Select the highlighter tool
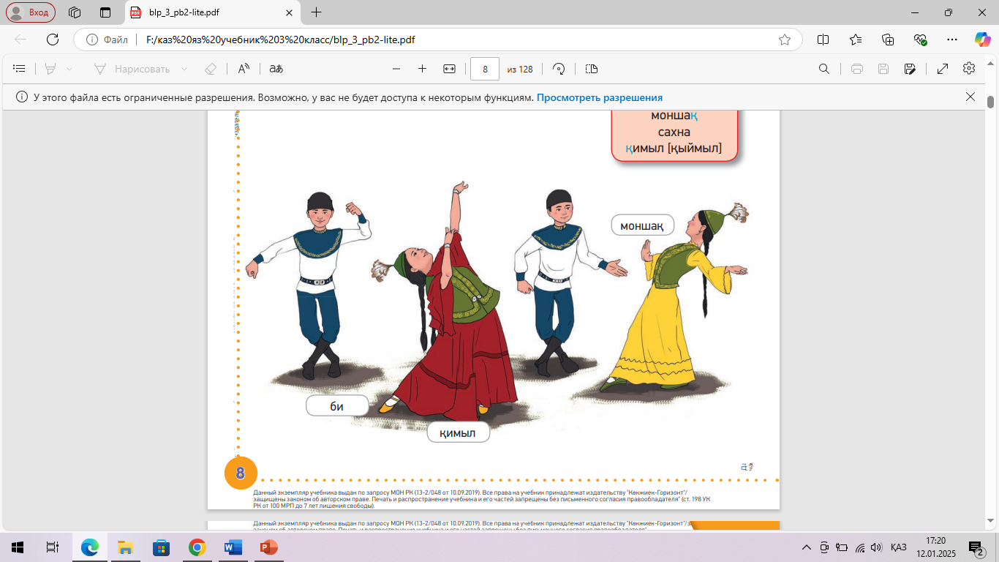 point(50,69)
